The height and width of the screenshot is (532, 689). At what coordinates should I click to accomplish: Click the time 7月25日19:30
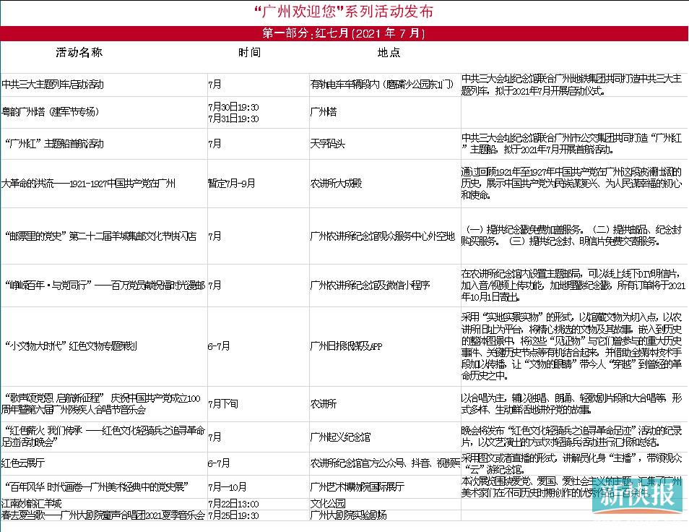point(233,515)
